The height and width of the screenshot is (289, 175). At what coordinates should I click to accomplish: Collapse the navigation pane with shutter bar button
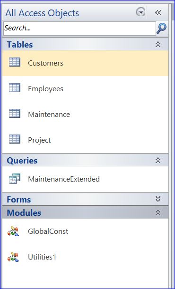tap(158, 12)
